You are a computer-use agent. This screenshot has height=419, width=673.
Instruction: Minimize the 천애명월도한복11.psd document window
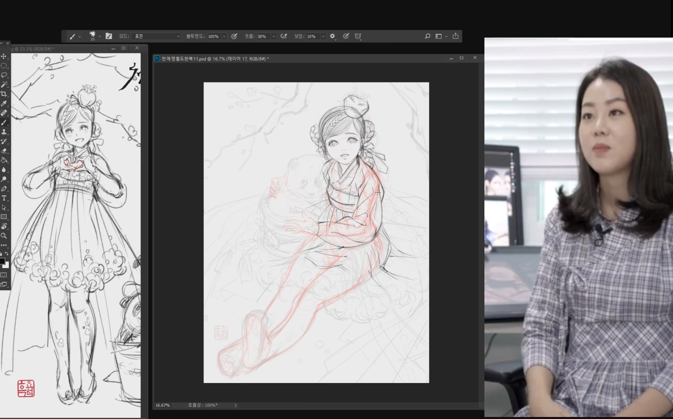point(451,58)
